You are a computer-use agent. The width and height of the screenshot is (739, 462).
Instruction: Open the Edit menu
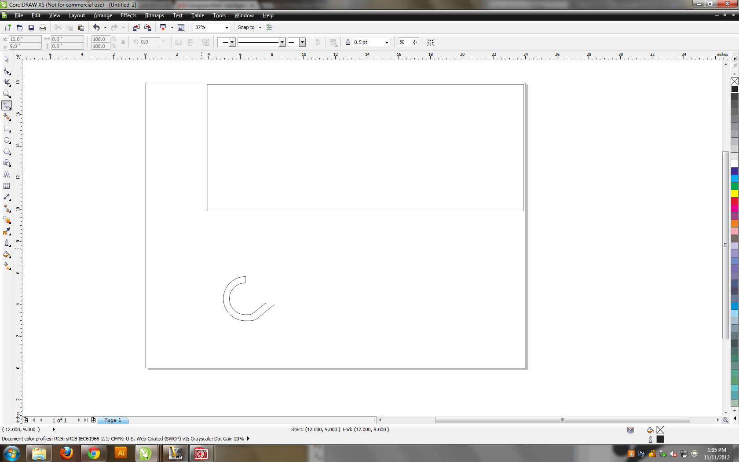coord(36,15)
